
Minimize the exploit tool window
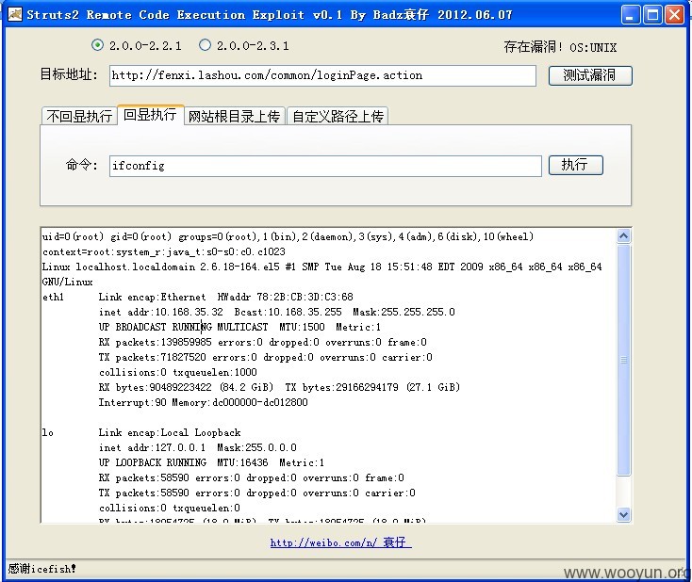coord(630,14)
